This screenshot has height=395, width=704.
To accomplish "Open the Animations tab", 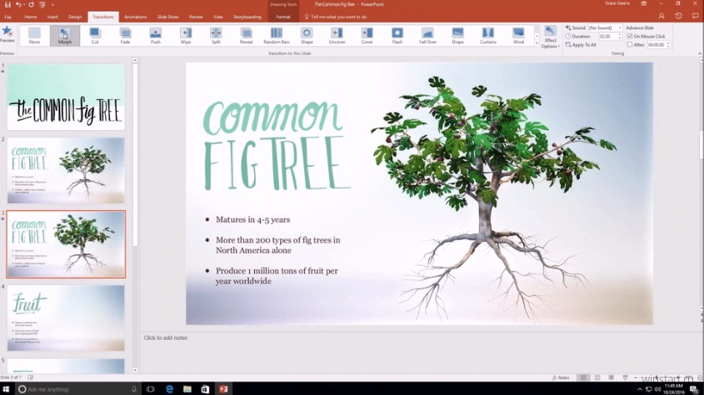I will click(x=136, y=17).
